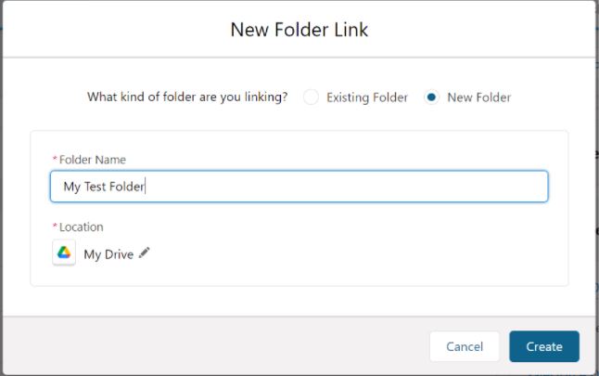Image resolution: width=599 pixels, height=376 pixels.
Task: Click the pencil icon beside My Drive
Action: point(144,253)
